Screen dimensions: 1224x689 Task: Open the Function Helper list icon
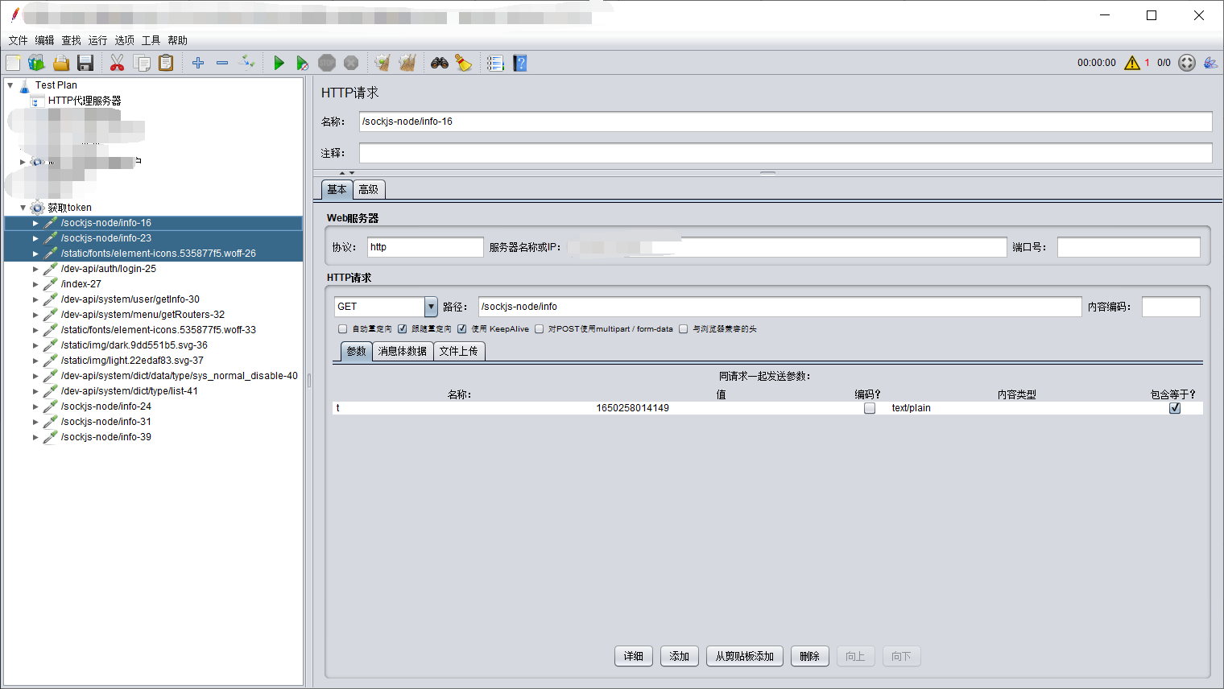[495, 63]
